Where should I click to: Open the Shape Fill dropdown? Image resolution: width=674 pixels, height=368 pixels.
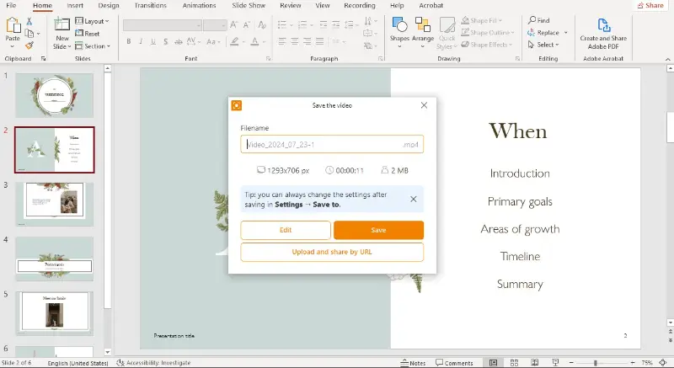[481, 20]
